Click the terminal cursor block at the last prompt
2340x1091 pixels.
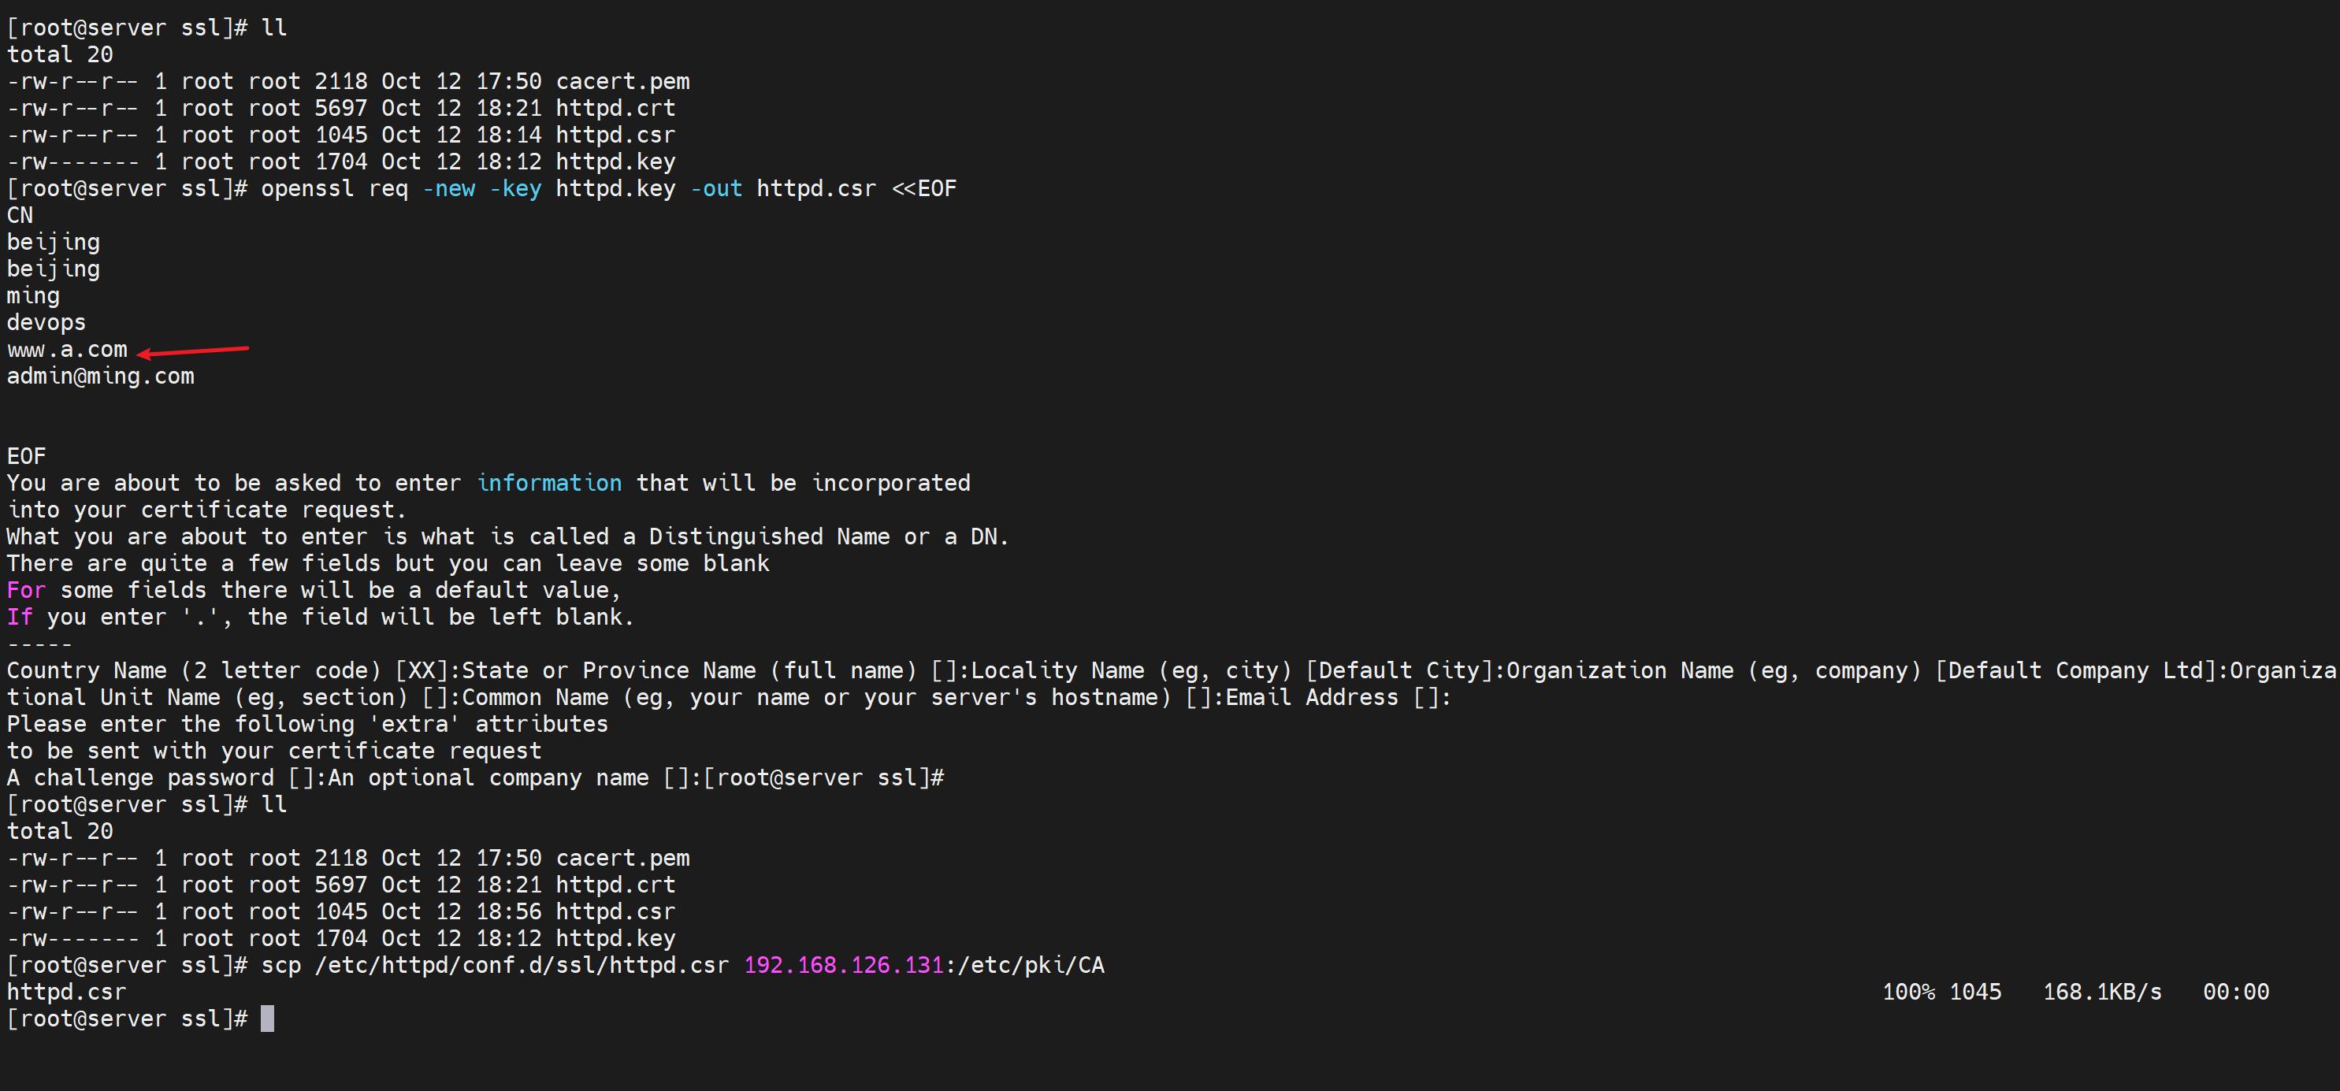pyautogui.click(x=267, y=1019)
